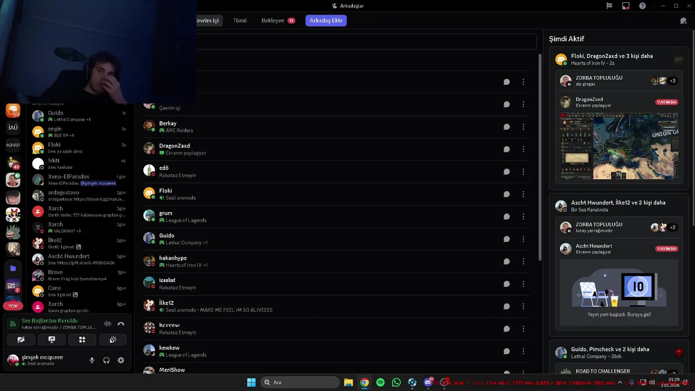This screenshot has height=391, width=695.
Task: Toggle camera on in voice panel
Action: (x=21, y=339)
